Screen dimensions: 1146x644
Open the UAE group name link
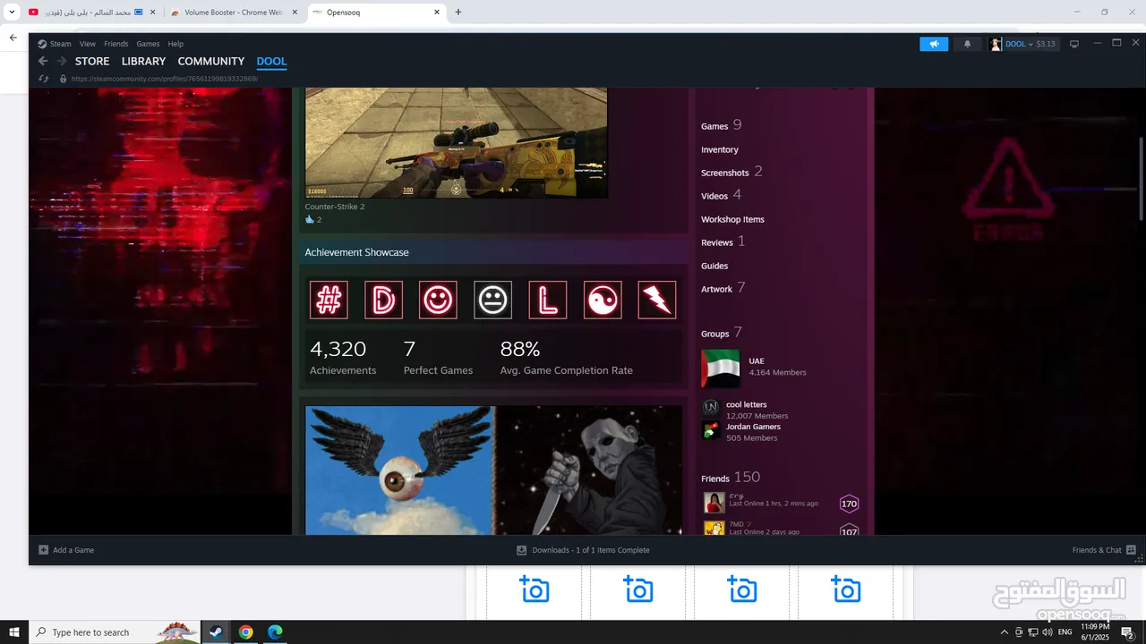757,361
